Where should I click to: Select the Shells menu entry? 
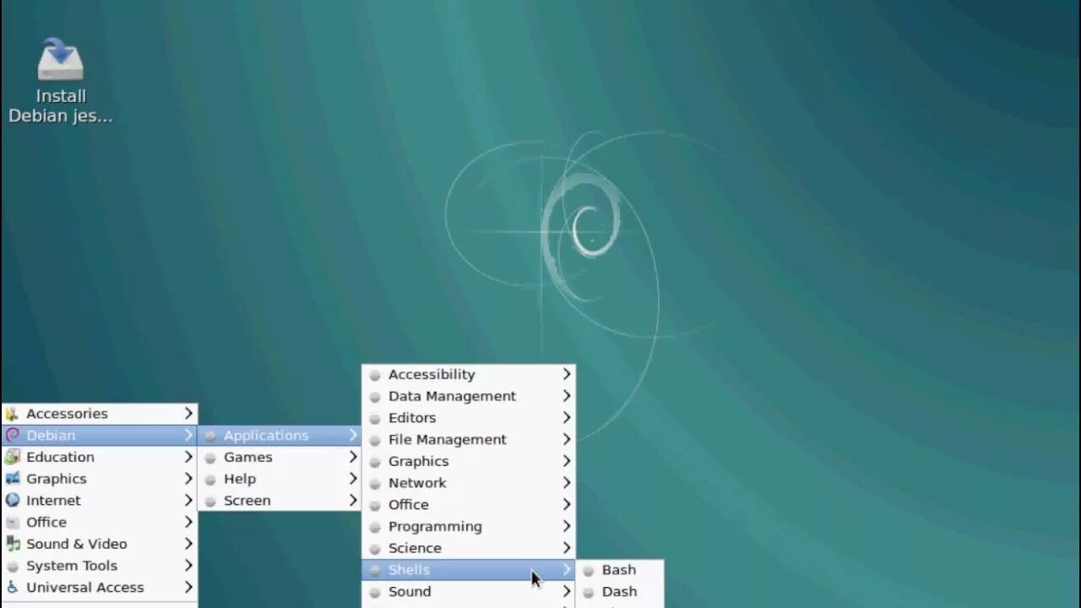click(469, 570)
